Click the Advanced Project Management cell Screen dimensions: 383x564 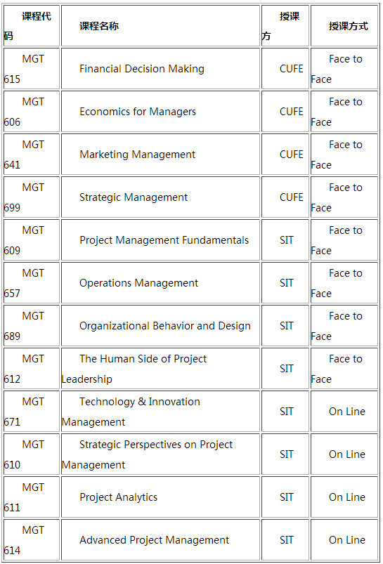pos(160,539)
